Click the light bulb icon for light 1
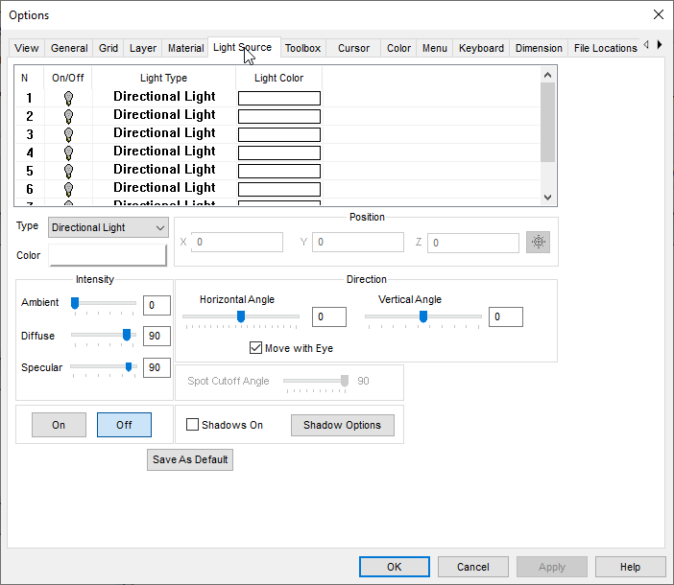This screenshot has height=585, width=674. (68, 98)
